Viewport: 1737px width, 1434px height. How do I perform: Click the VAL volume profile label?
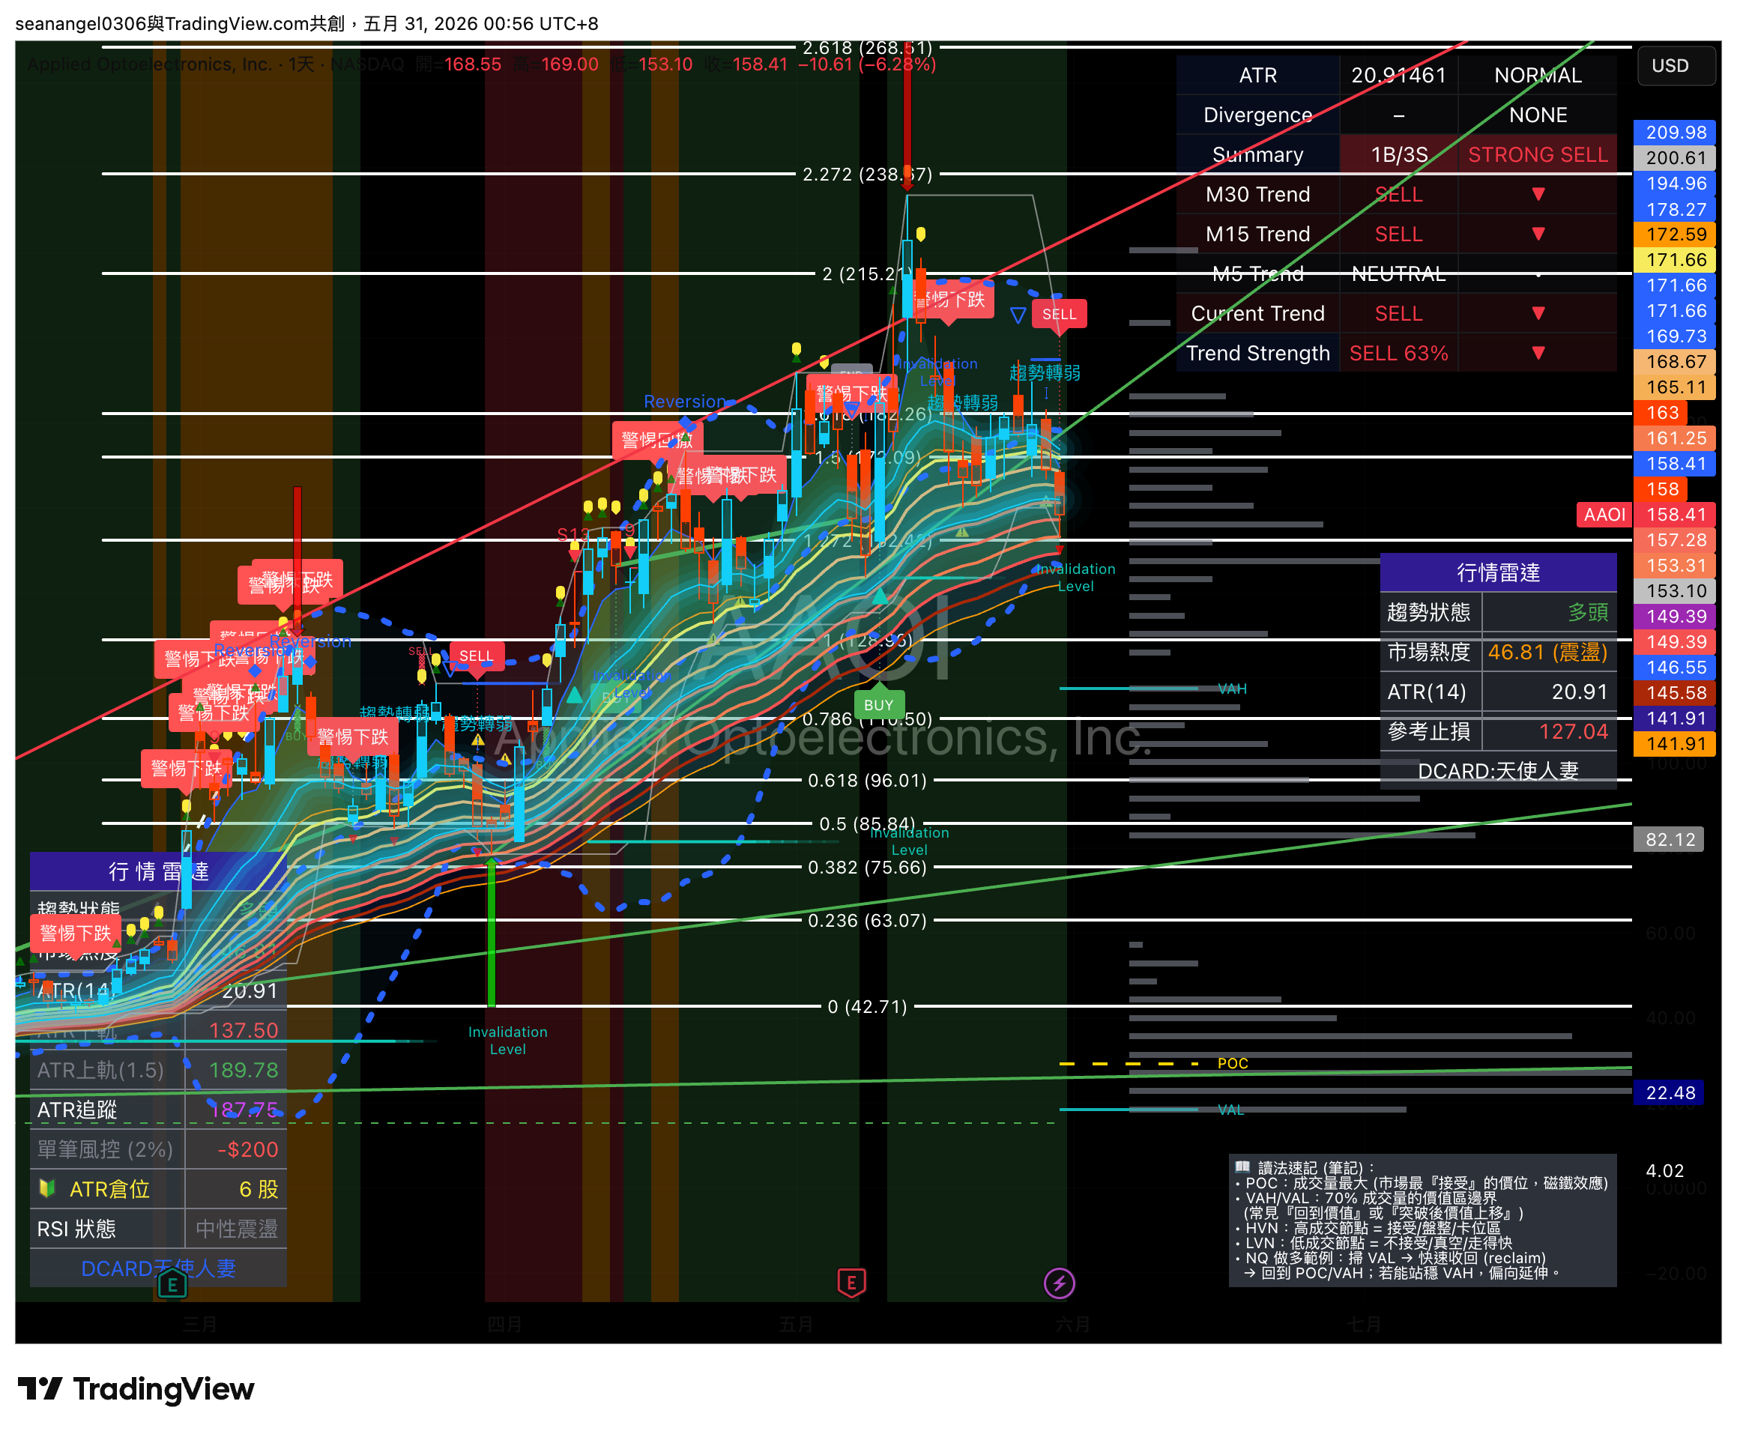1230,1110
